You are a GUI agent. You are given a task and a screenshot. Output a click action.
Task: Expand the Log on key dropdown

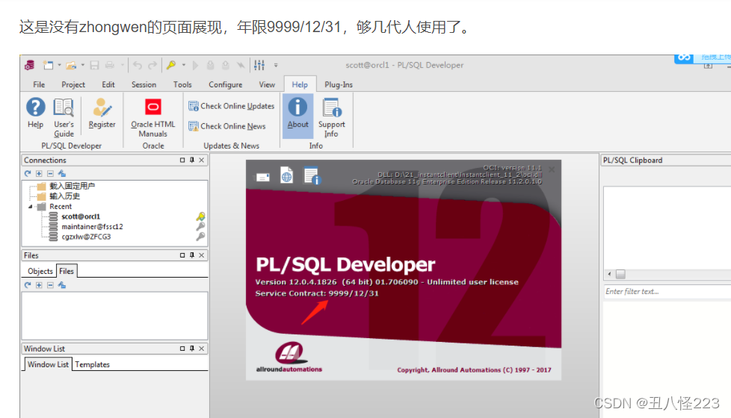point(184,65)
